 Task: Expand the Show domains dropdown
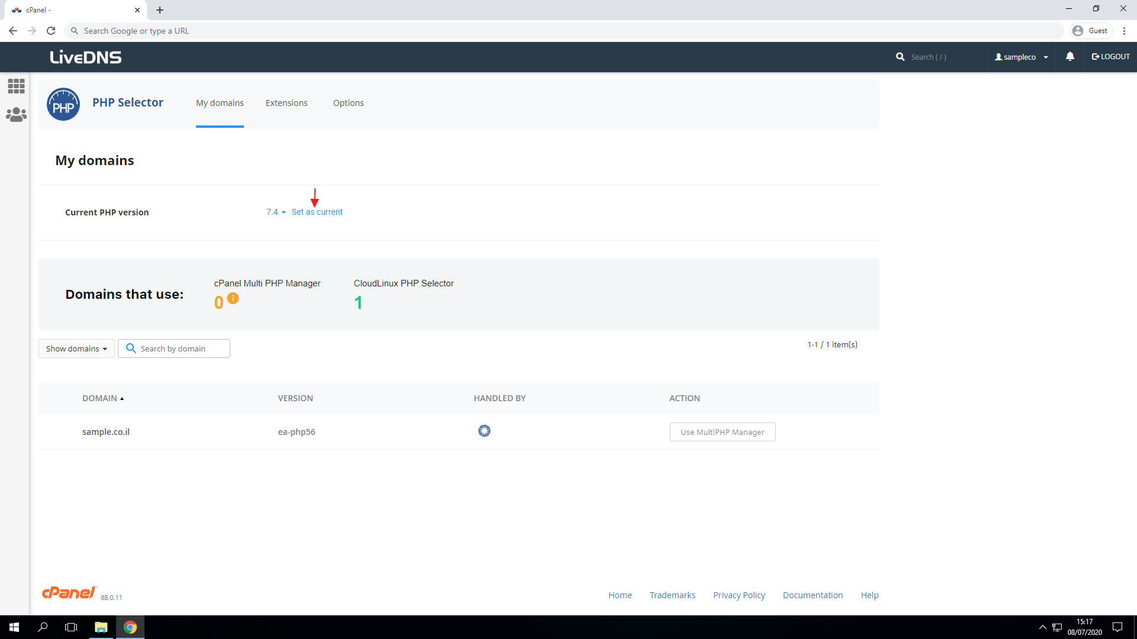pyautogui.click(x=76, y=348)
